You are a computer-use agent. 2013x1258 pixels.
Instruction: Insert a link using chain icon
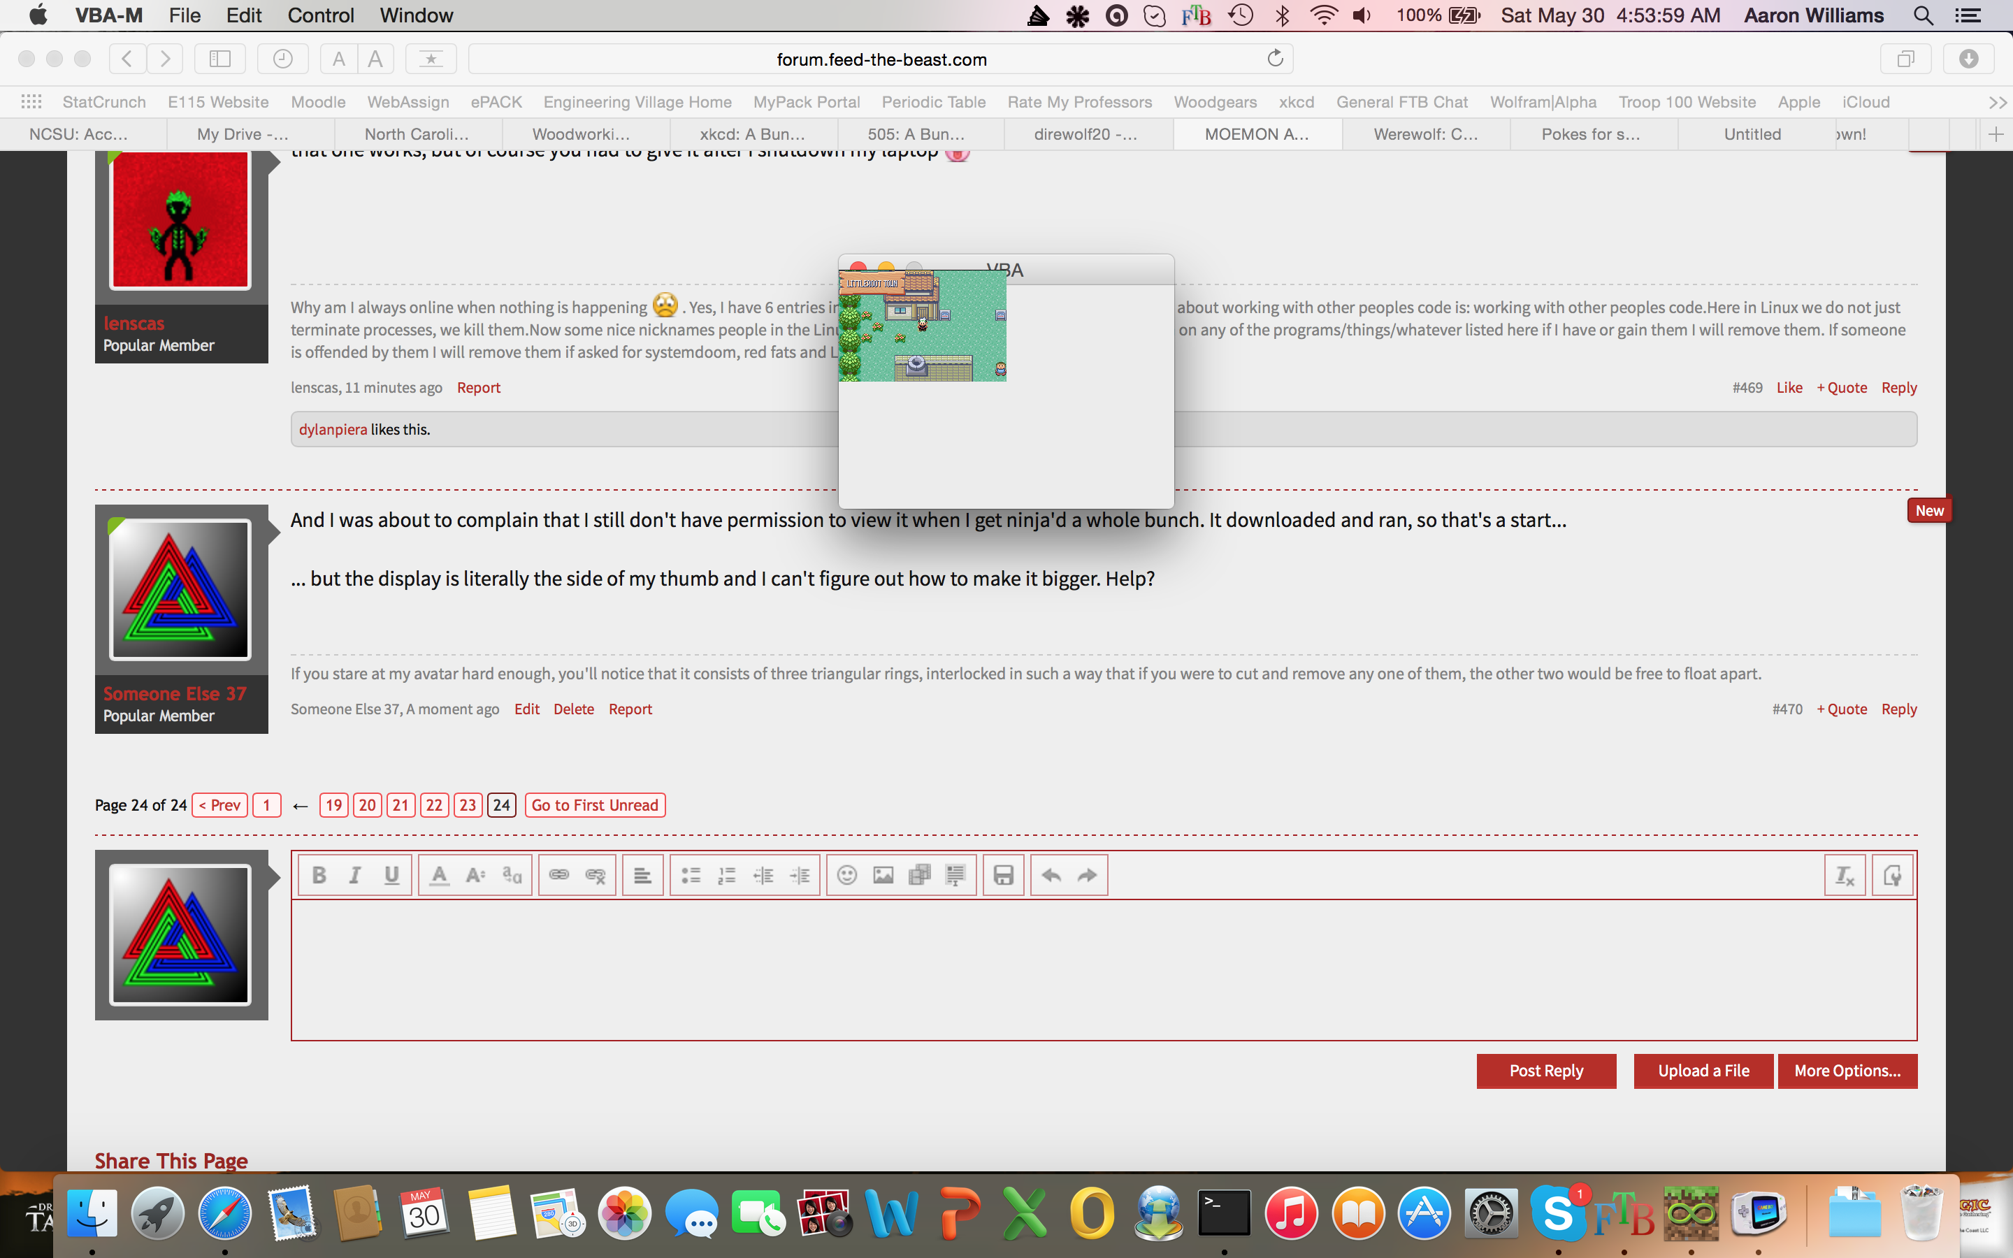[x=559, y=875]
